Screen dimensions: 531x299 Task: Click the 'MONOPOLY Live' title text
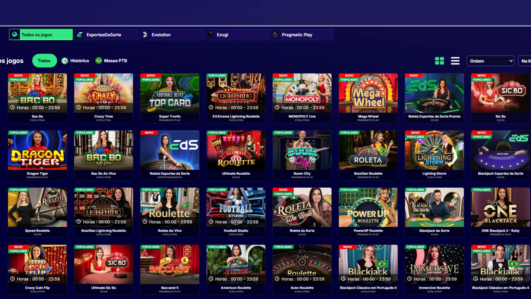[302, 116]
